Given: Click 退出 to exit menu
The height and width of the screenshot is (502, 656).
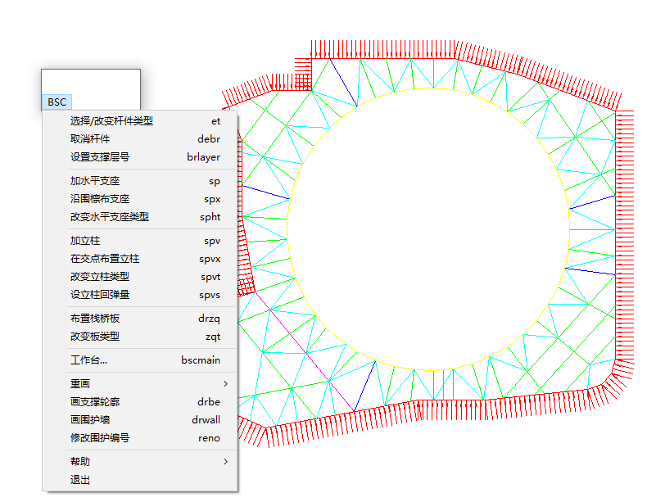Looking at the screenshot, I should (x=80, y=480).
